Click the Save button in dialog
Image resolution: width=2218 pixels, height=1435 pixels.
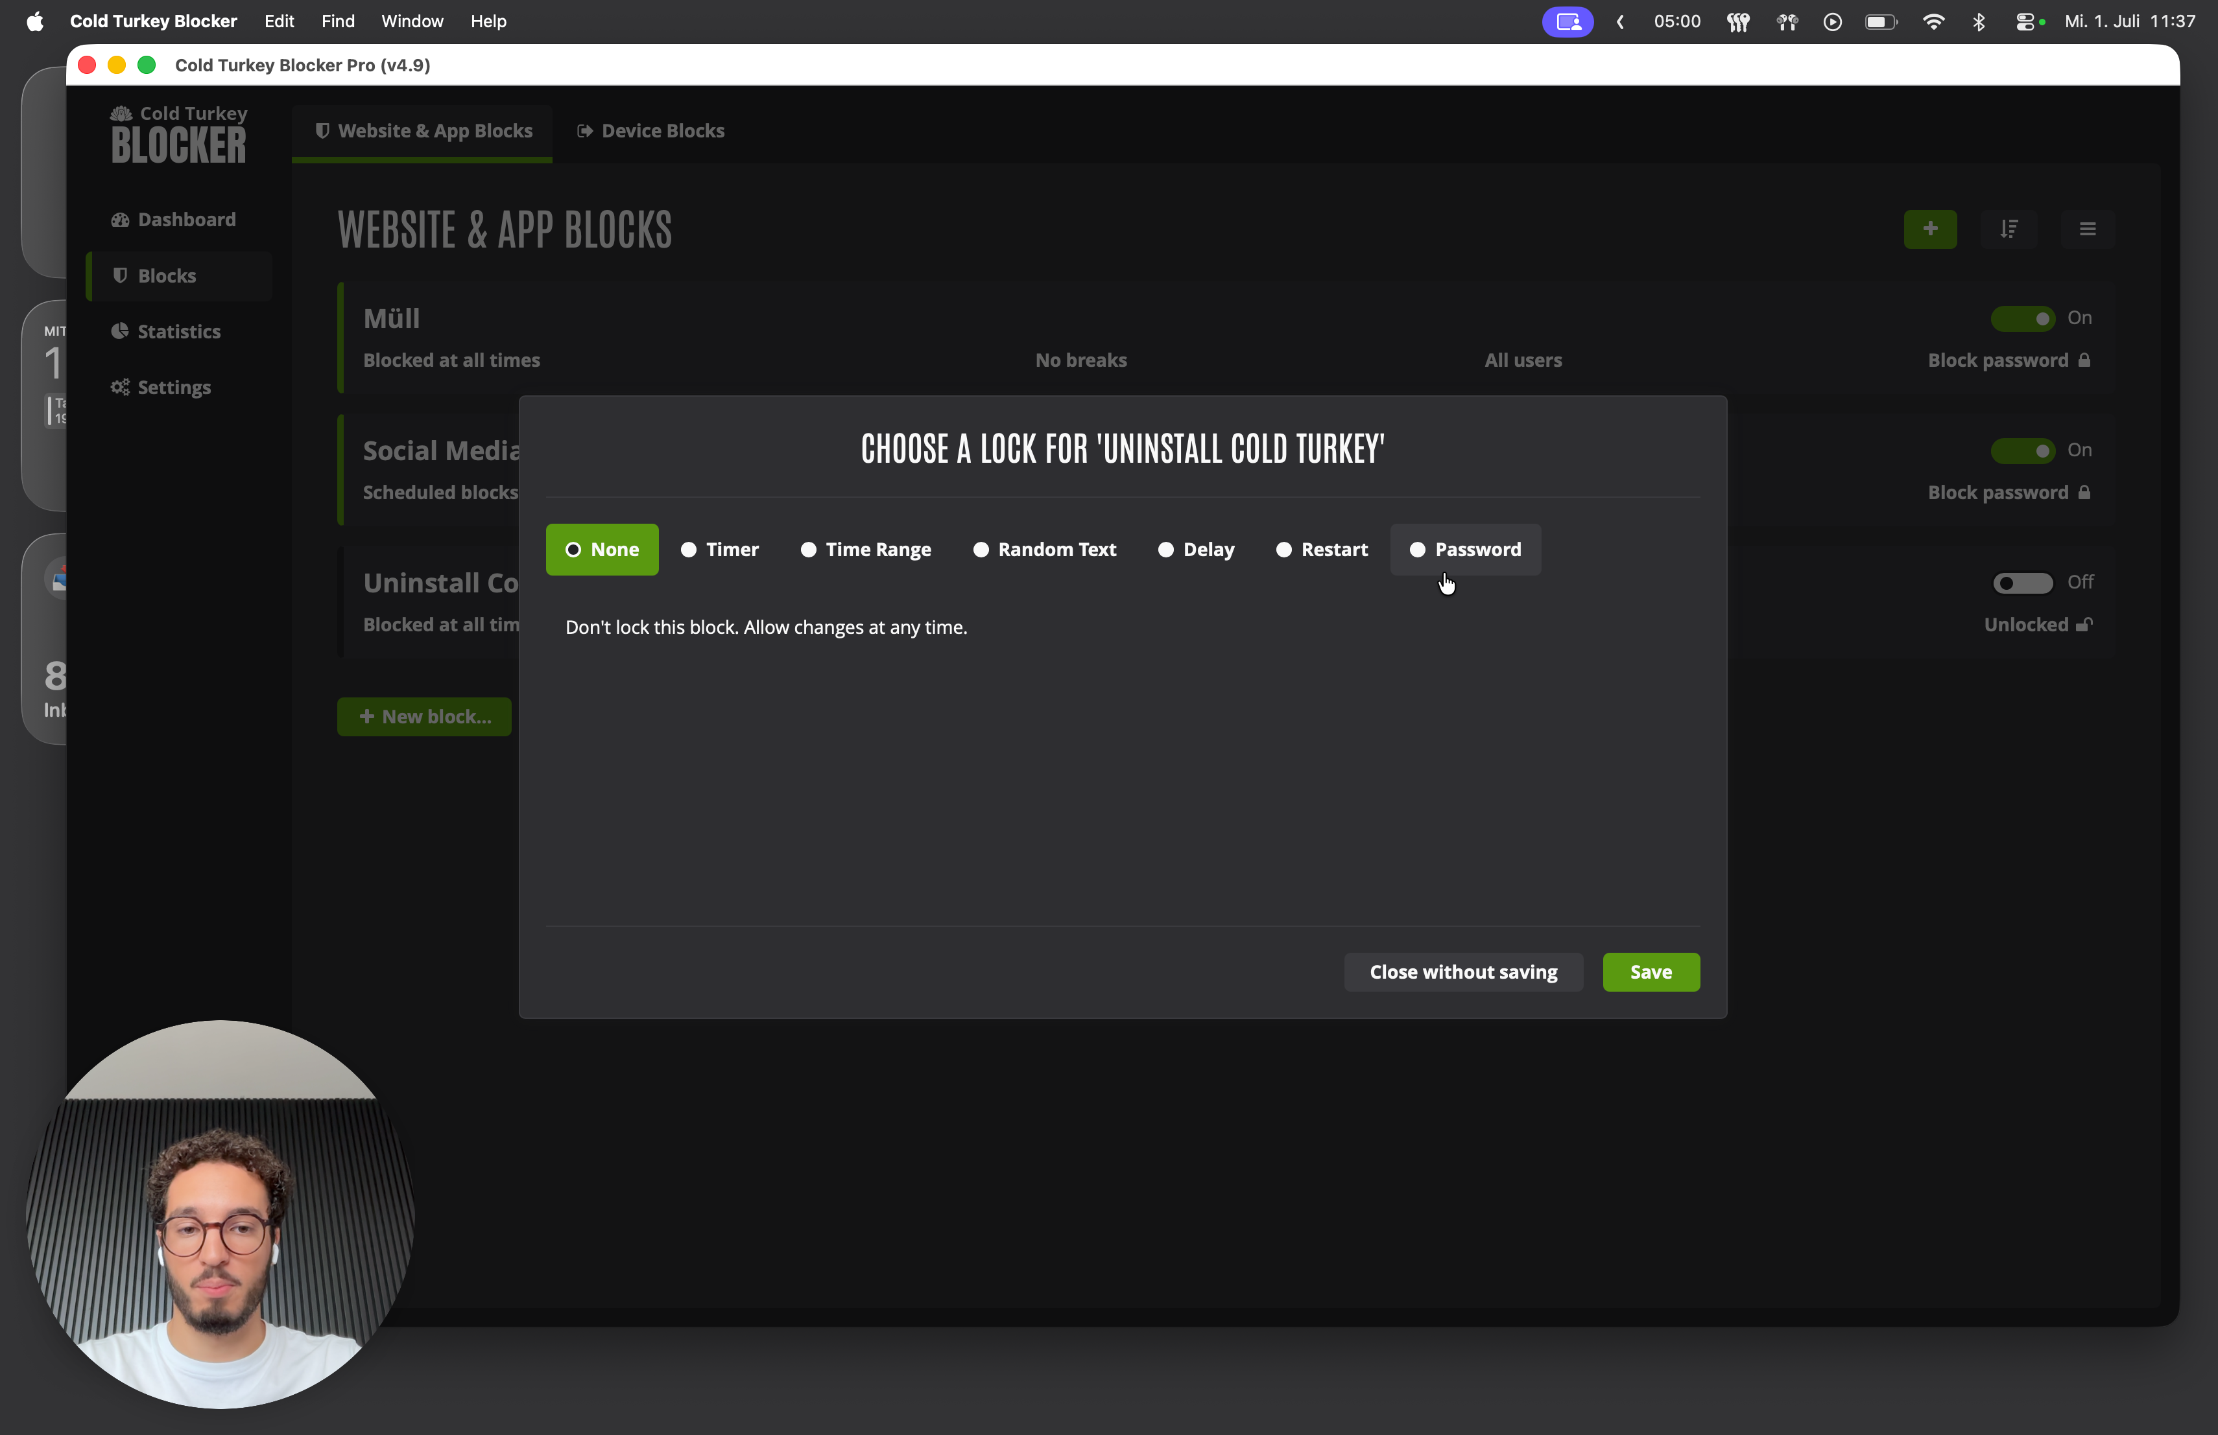click(x=1651, y=972)
